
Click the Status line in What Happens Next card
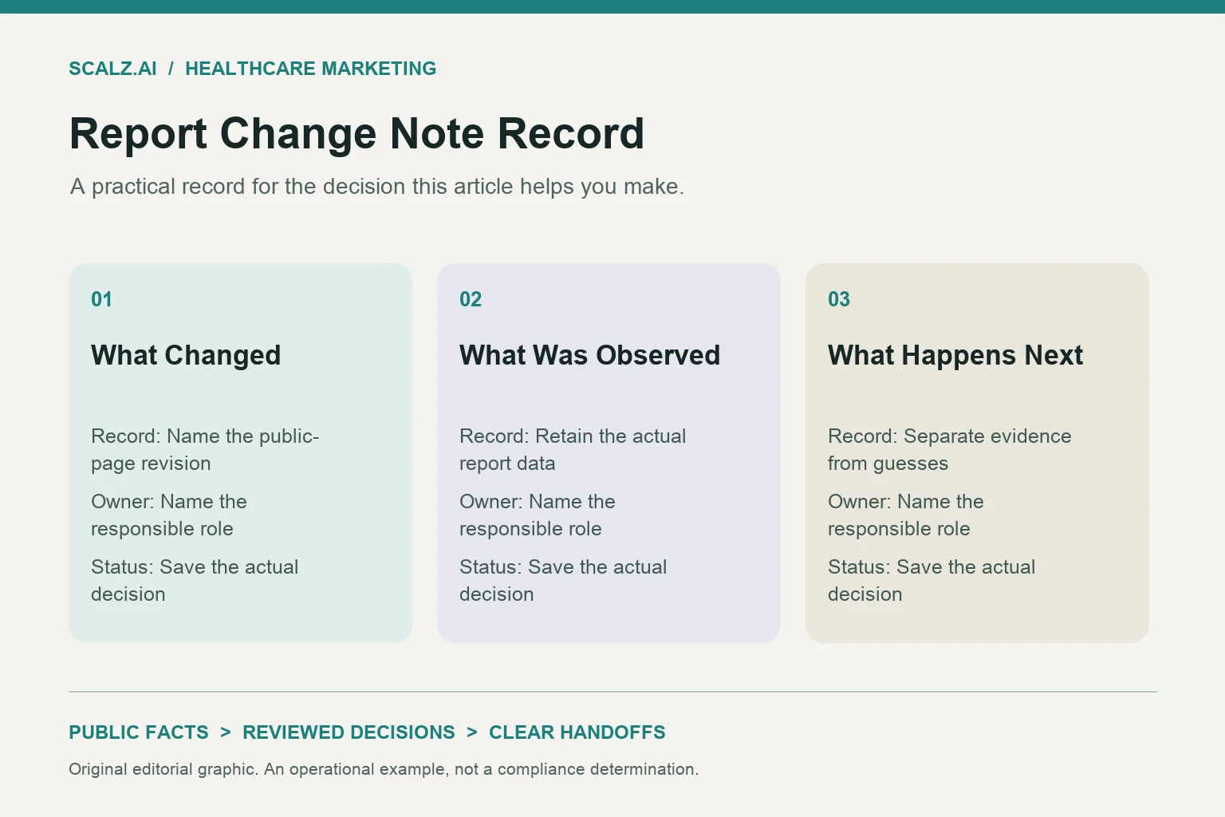click(x=932, y=581)
